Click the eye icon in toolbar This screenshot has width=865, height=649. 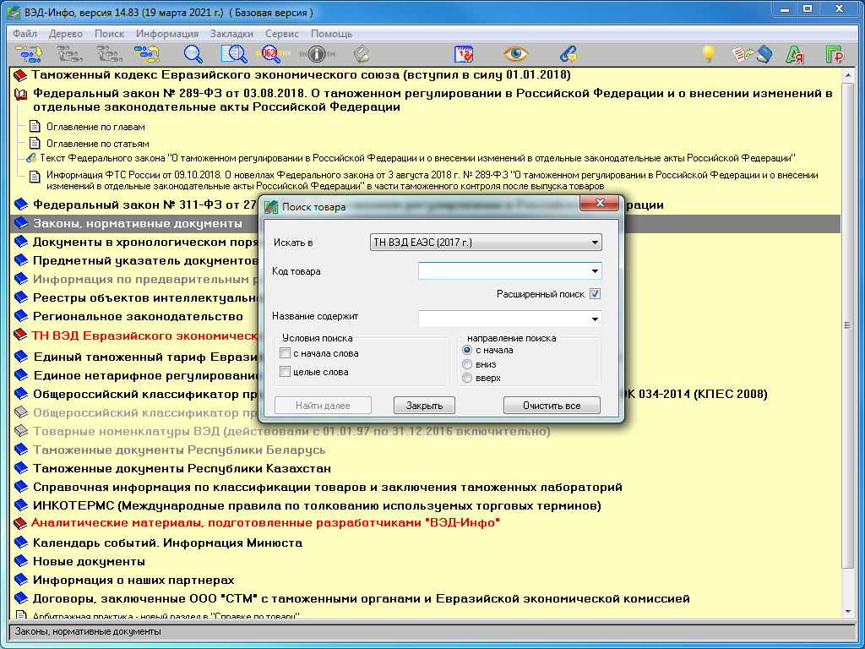point(515,54)
